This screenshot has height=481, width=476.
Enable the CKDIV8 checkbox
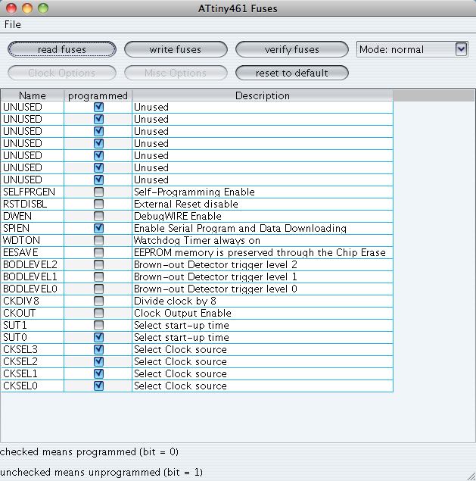point(98,301)
